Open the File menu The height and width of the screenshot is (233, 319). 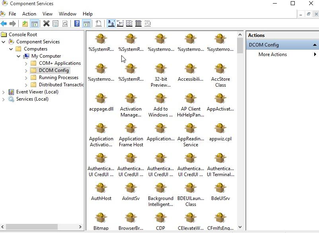[x=12, y=14]
